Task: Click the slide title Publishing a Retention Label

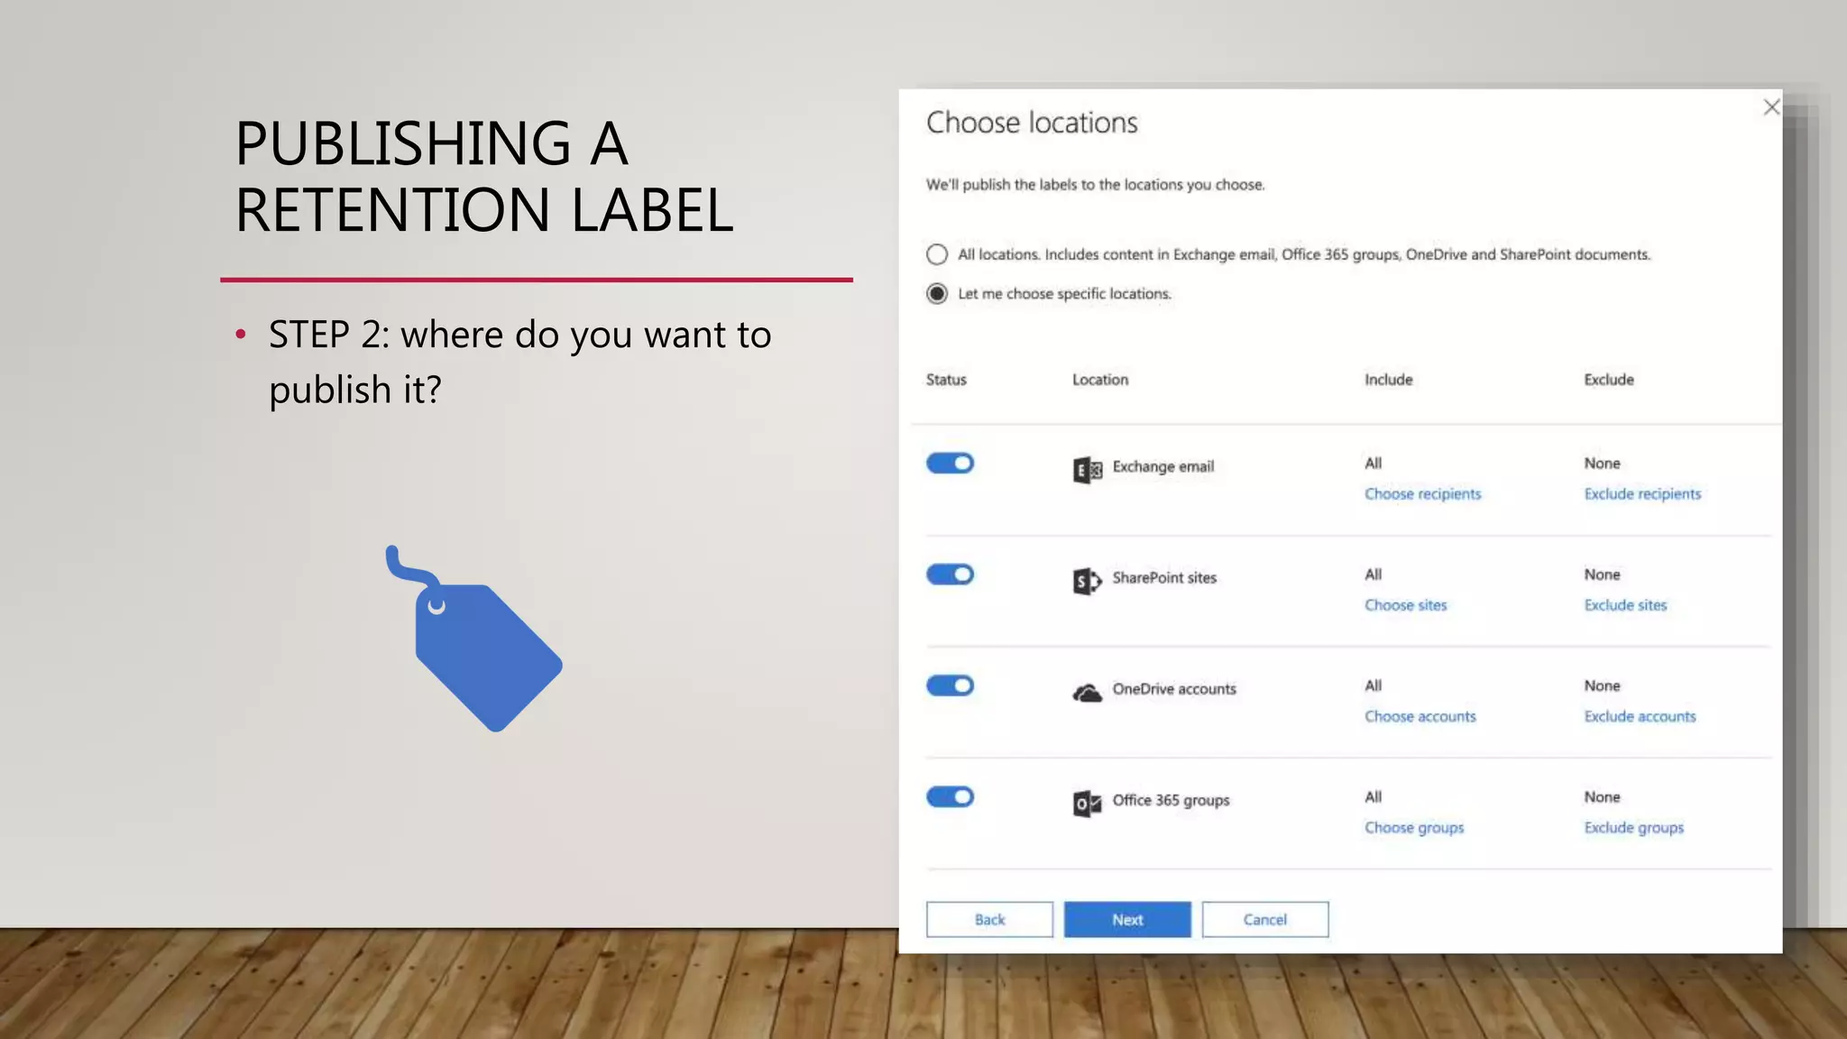Action: click(x=484, y=177)
